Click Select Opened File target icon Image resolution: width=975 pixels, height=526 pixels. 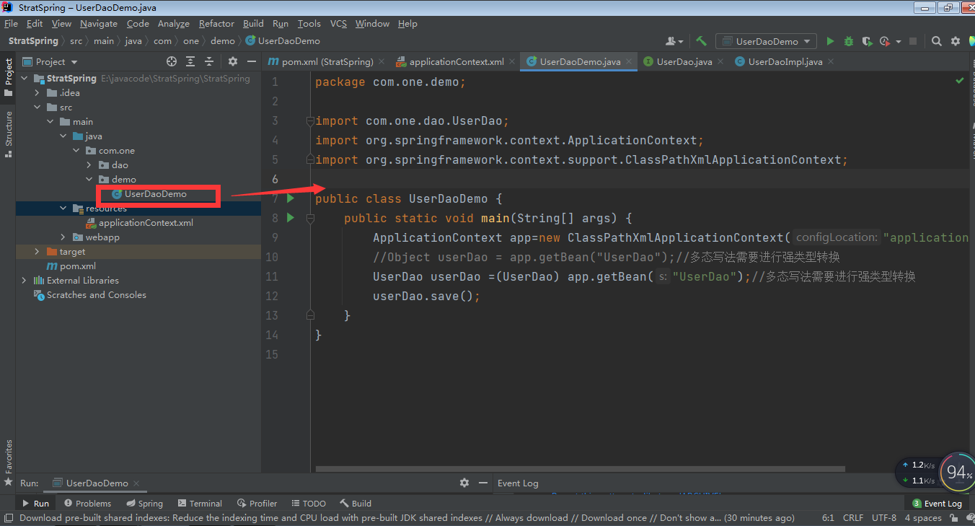[172, 61]
